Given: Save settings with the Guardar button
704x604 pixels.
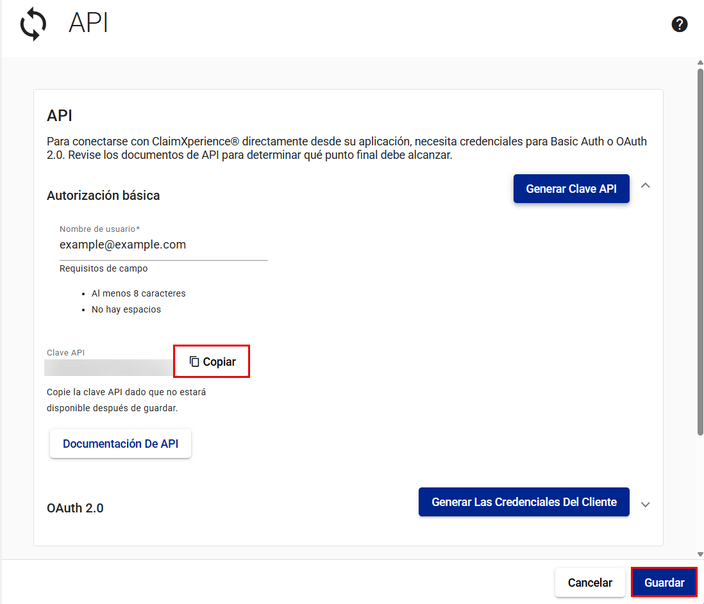Looking at the screenshot, I should 664,583.
